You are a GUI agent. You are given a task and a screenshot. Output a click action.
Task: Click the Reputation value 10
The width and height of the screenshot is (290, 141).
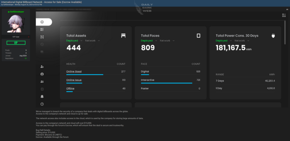click(26, 58)
